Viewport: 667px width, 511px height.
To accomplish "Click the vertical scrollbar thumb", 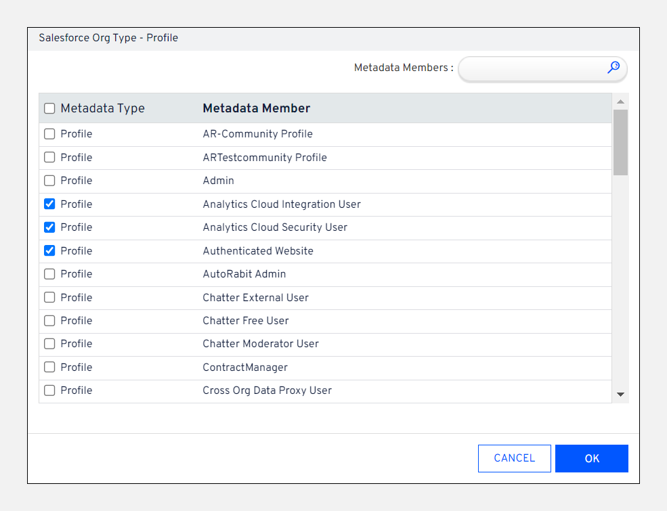I will click(620, 142).
